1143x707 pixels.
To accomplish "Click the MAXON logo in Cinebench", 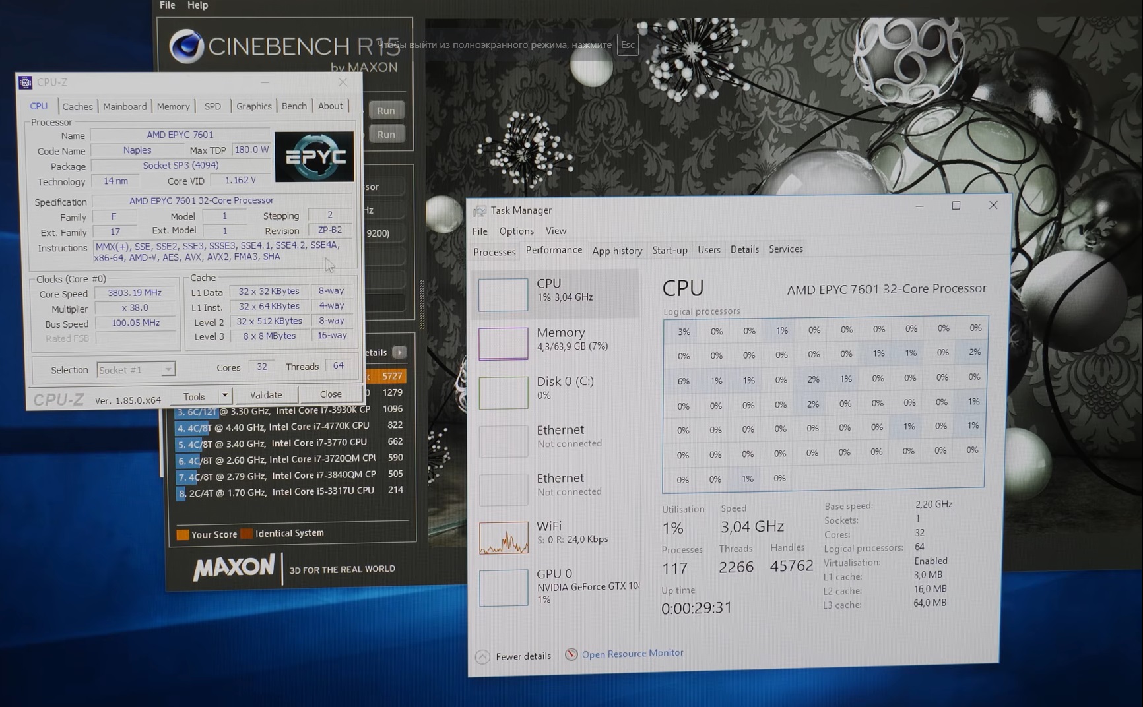I will click(x=234, y=568).
